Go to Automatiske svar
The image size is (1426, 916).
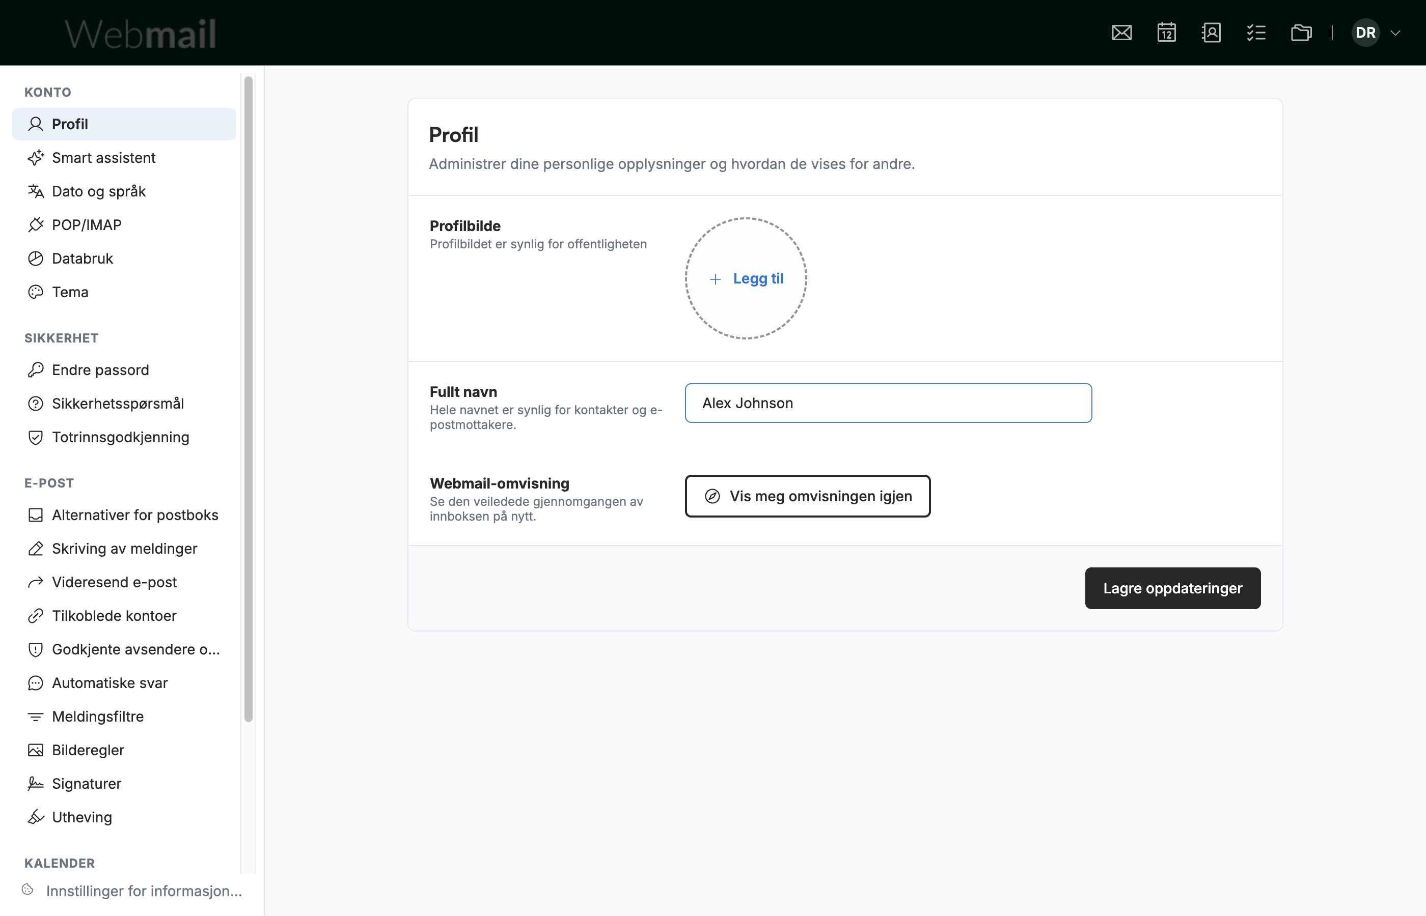pos(124,683)
